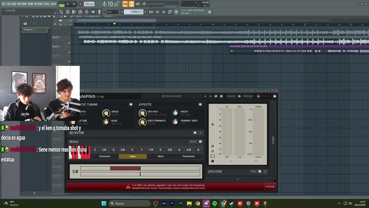Toggle the loop recording icon

click(138, 4)
